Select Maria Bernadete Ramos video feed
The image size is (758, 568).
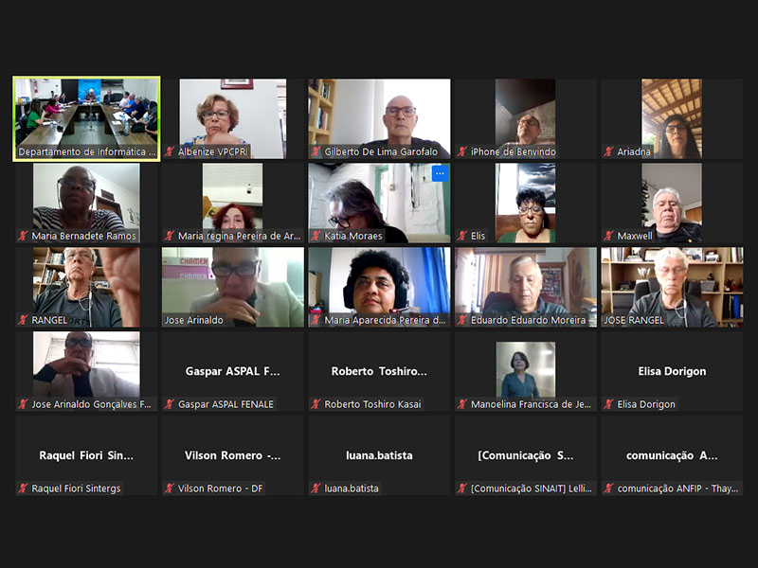(86, 203)
